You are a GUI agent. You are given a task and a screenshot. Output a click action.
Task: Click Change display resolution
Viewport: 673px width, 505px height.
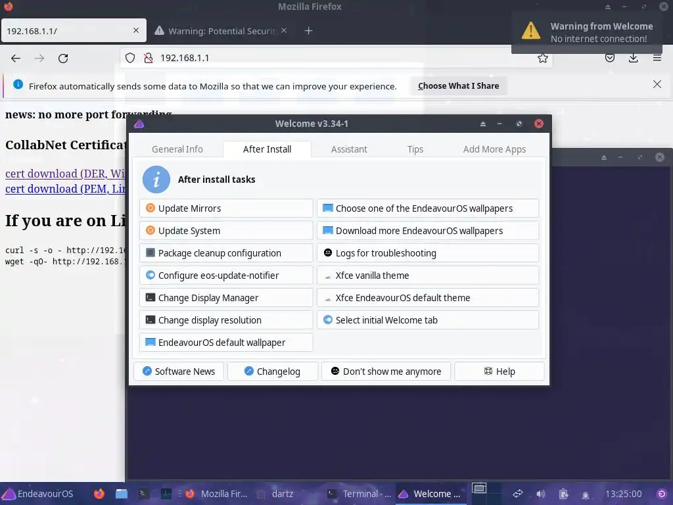[x=226, y=320]
